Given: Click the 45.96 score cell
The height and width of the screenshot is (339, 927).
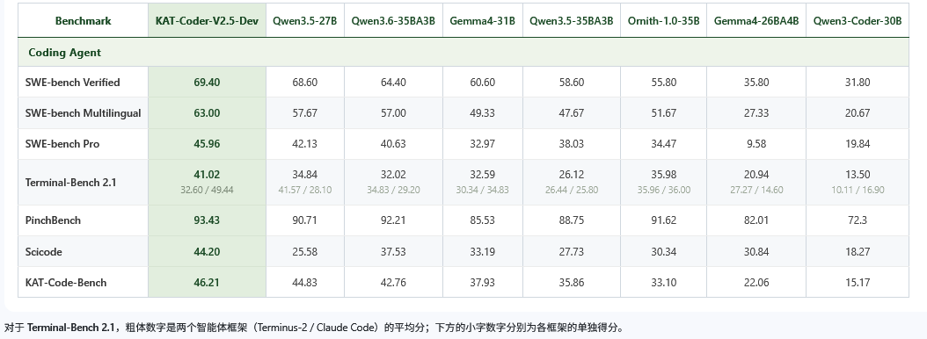Looking at the screenshot, I should (207, 143).
